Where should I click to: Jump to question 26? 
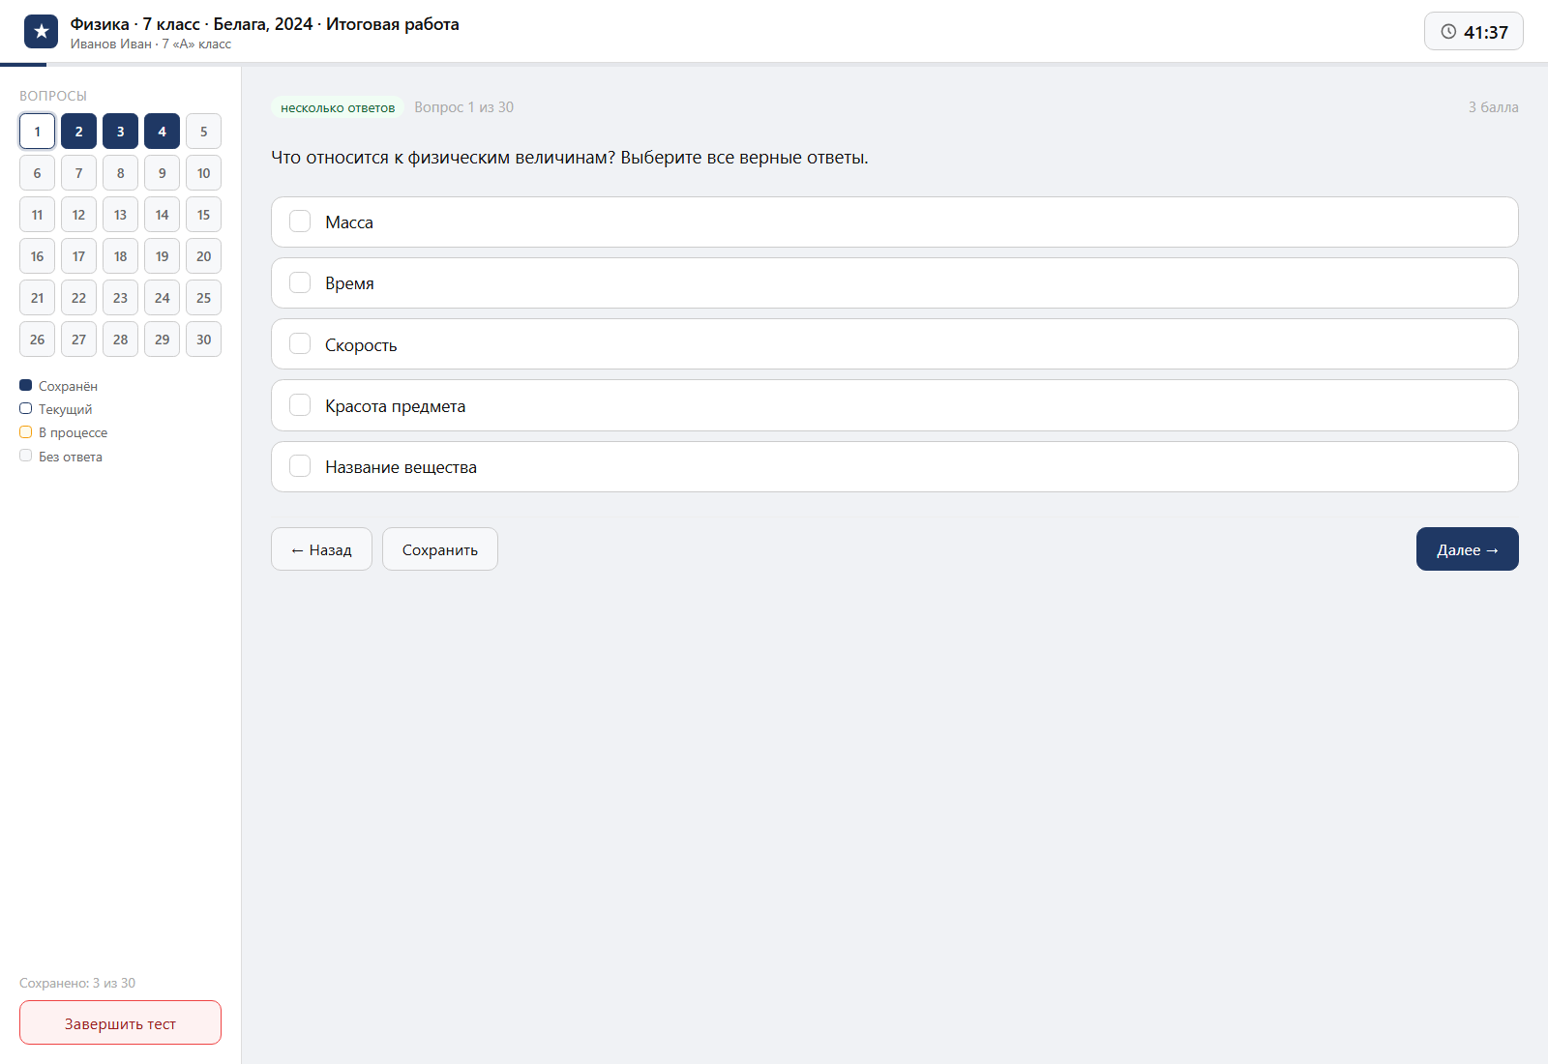click(x=37, y=340)
